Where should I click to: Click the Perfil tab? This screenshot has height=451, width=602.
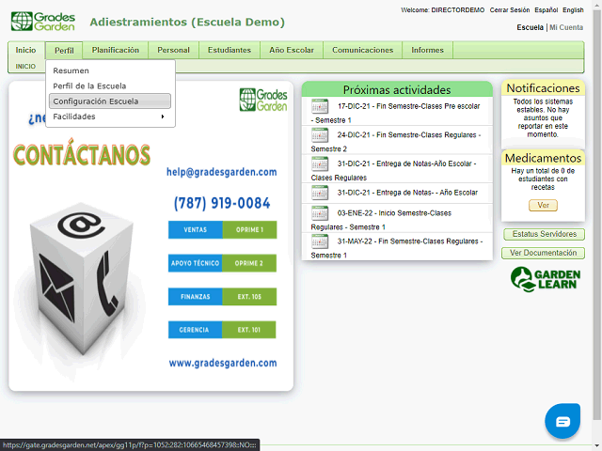click(x=64, y=51)
